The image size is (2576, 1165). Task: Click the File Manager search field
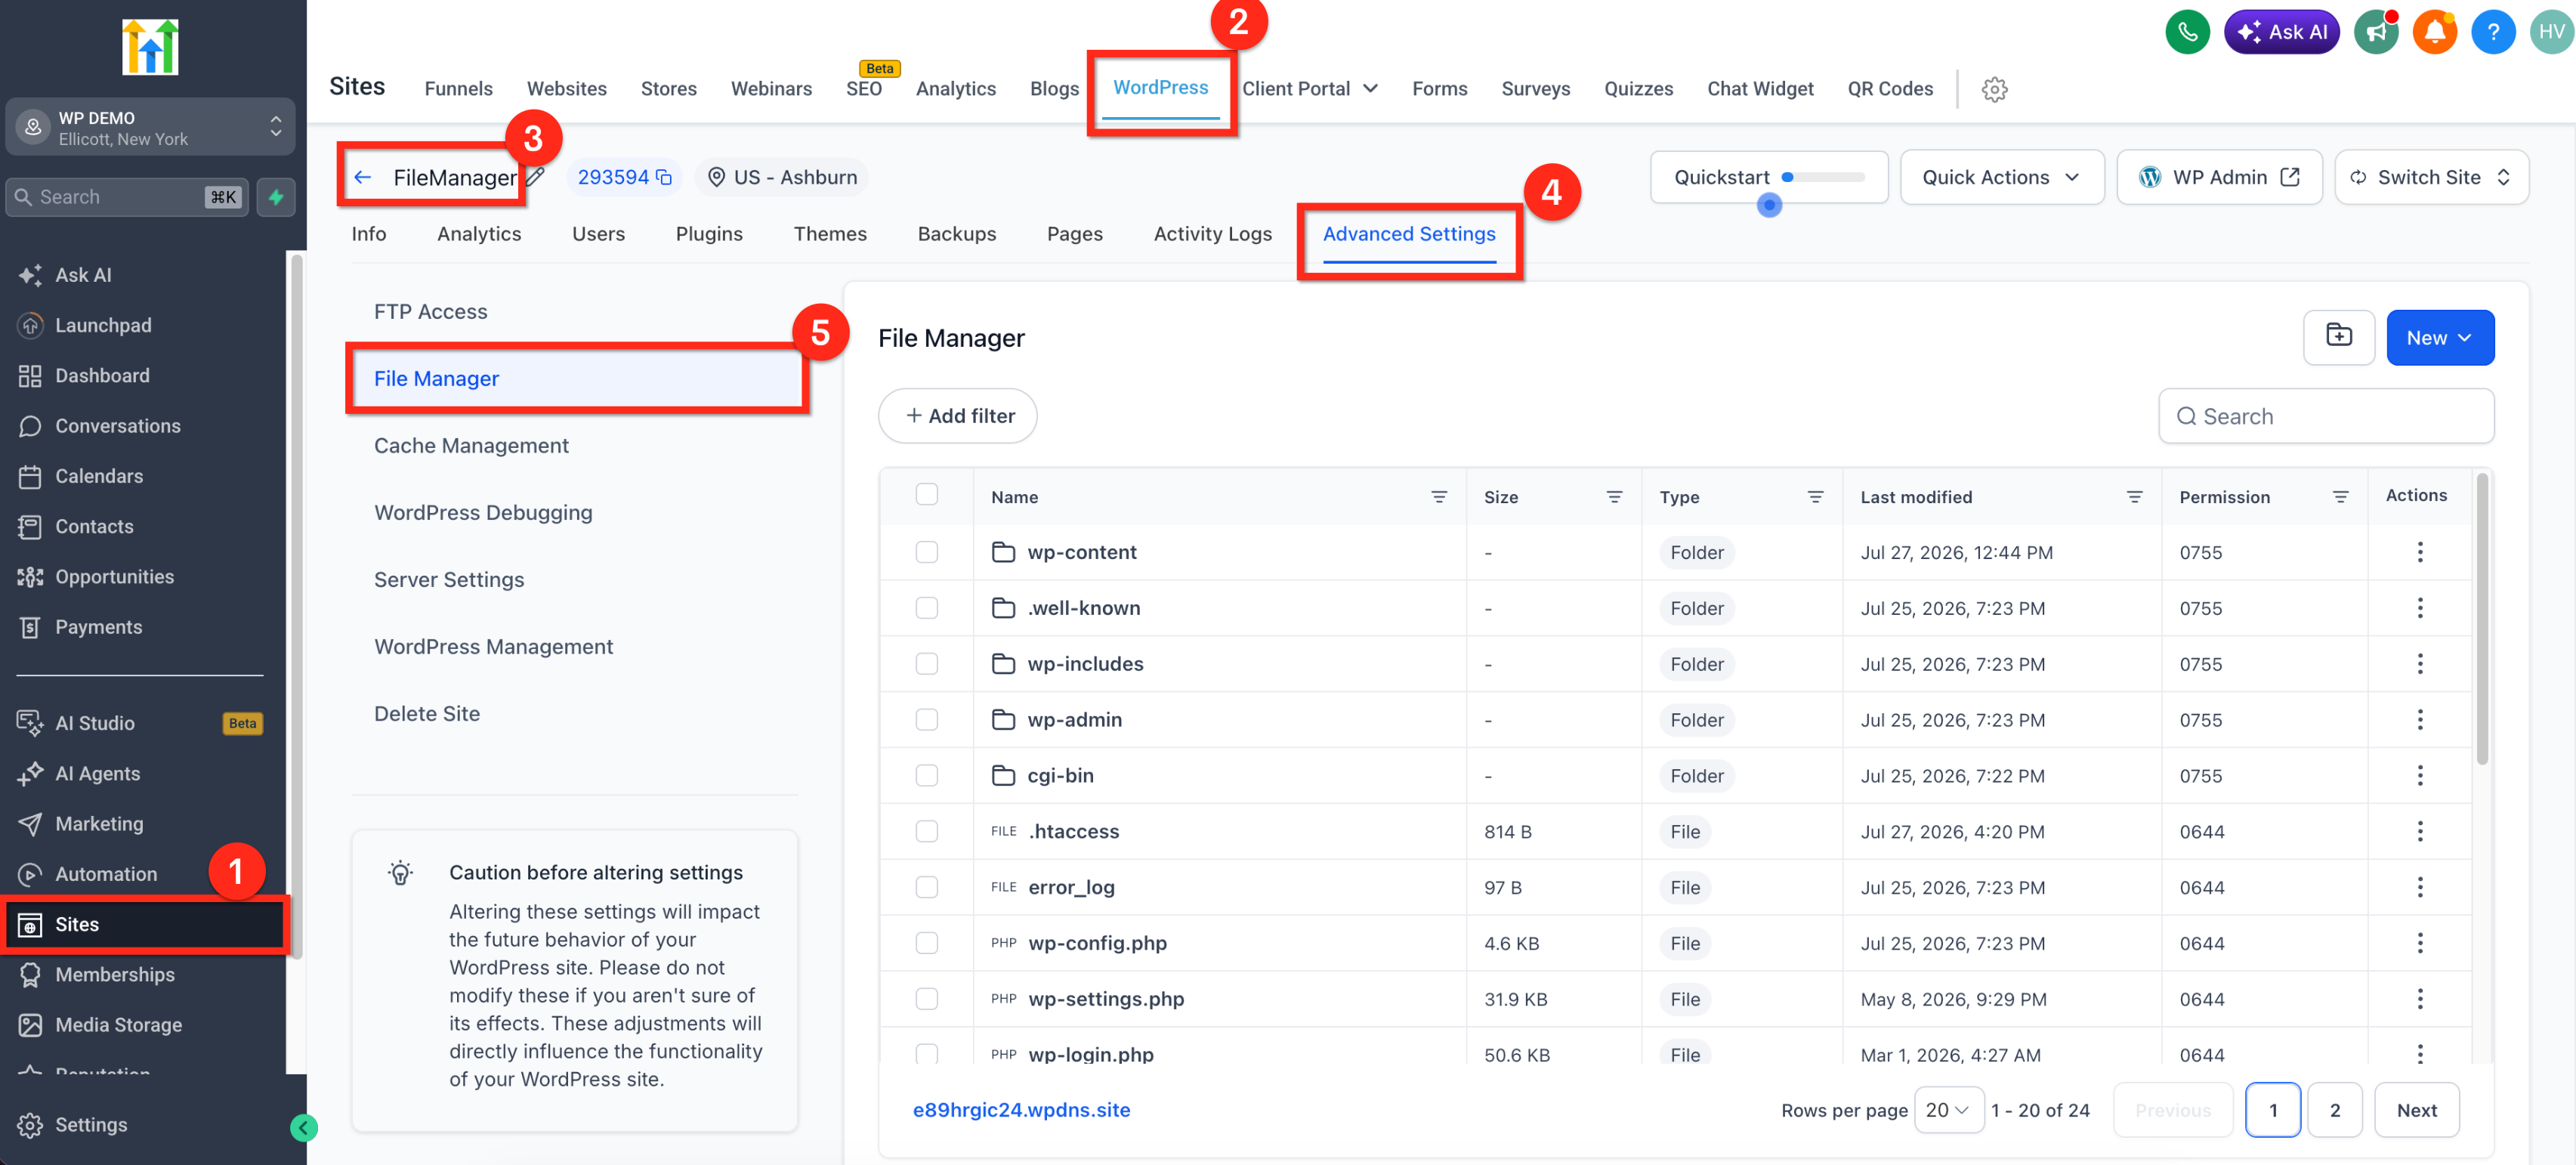pos(2325,415)
